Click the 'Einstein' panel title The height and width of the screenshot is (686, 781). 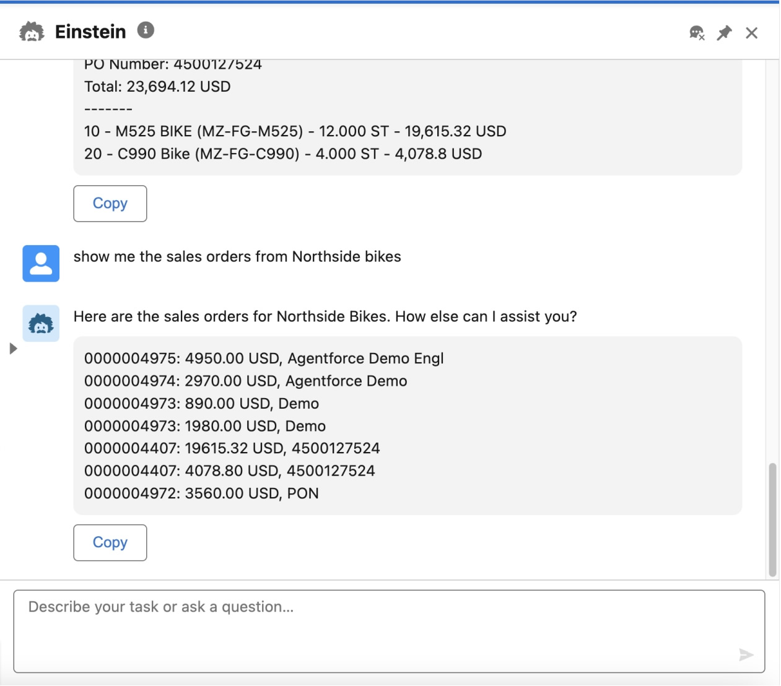click(x=90, y=32)
